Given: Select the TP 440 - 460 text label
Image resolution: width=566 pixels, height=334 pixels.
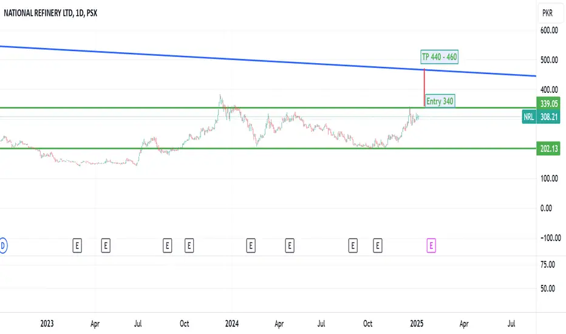Looking at the screenshot, I should pos(439,56).
